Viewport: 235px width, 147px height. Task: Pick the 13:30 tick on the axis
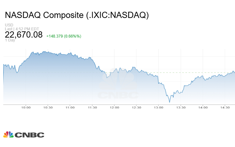(181, 107)
